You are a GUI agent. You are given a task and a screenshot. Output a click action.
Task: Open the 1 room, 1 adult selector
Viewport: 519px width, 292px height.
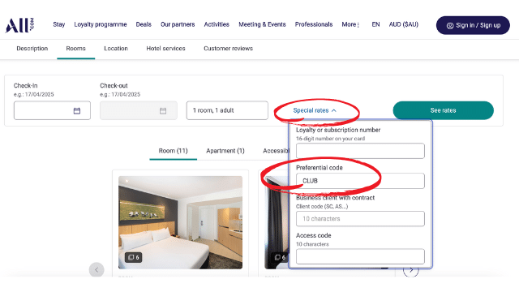tap(227, 110)
